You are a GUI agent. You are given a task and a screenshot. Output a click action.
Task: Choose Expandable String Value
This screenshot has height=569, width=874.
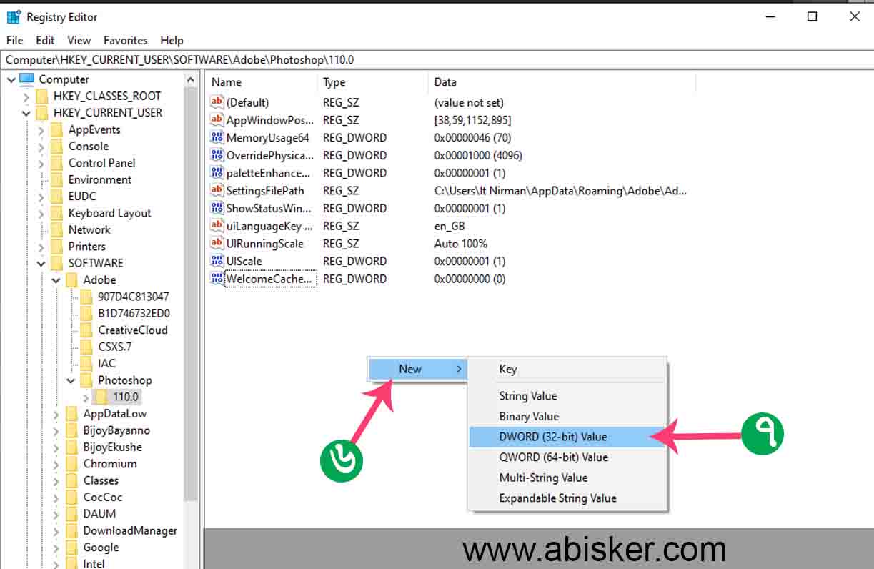pyautogui.click(x=567, y=498)
